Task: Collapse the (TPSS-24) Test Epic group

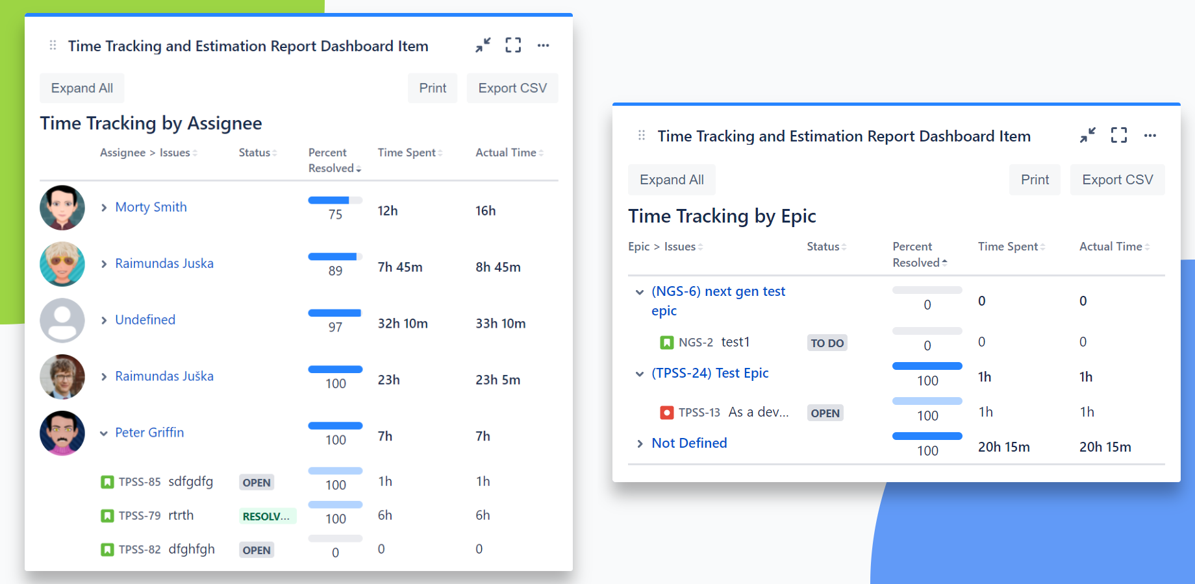Action: pos(640,374)
